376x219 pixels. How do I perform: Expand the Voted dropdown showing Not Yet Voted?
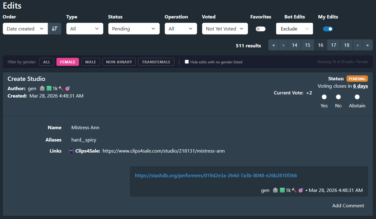tap(225, 29)
